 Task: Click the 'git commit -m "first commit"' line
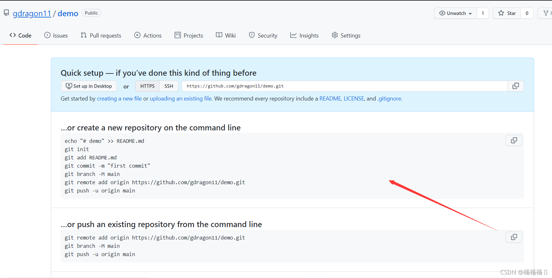point(107,166)
